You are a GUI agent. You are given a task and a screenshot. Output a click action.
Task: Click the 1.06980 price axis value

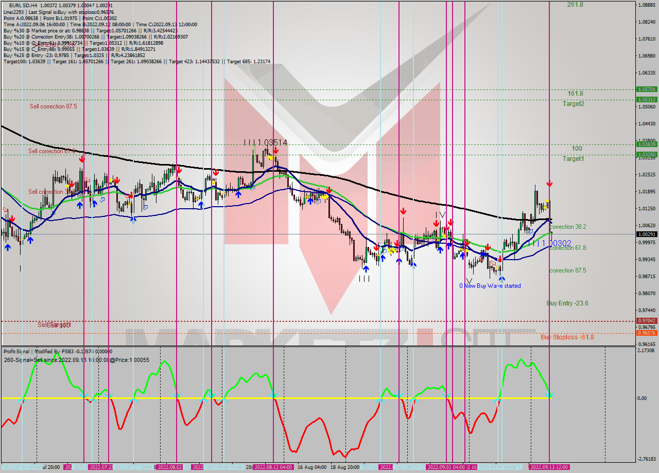point(647,56)
